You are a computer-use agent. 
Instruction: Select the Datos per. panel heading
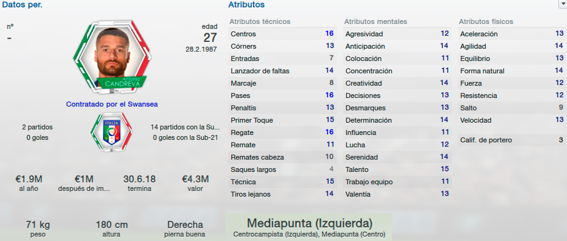(x=22, y=5)
